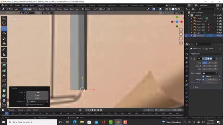Hide the Camera object in outliner
Viewport: 223px width, 125px height.
(217, 18)
